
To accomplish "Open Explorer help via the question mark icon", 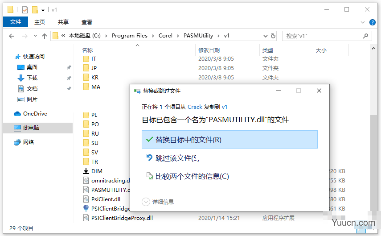I will pyautogui.click(x=372, y=22).
